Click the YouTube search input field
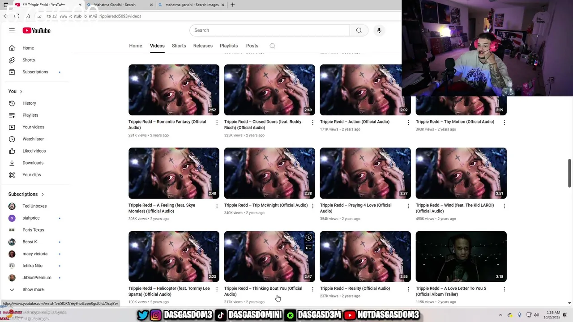 269,30
